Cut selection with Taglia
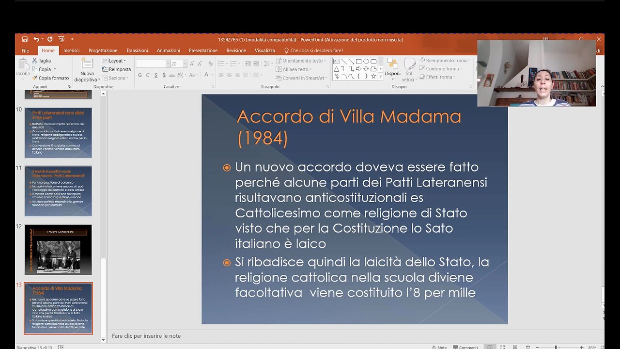Screen dimensions: 620x349 tap(42, 61)
